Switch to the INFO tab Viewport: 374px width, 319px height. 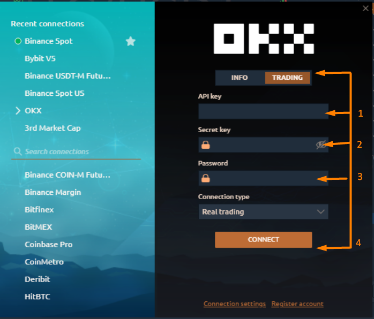click(x=240, y=78)
